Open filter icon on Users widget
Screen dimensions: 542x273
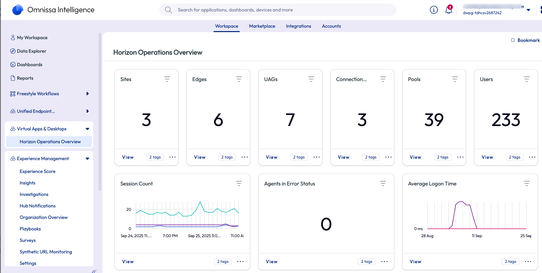(x=526, y=79)
